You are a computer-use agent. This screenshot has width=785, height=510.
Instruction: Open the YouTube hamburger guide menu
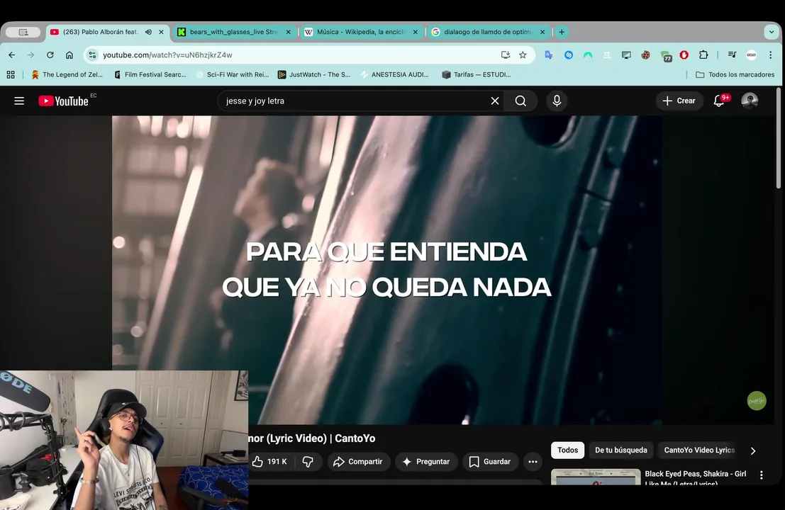tap(19, 101)
